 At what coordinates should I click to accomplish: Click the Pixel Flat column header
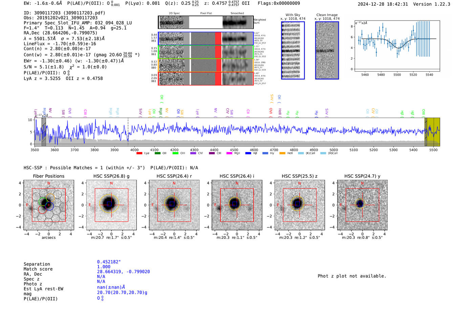(206, 14)
